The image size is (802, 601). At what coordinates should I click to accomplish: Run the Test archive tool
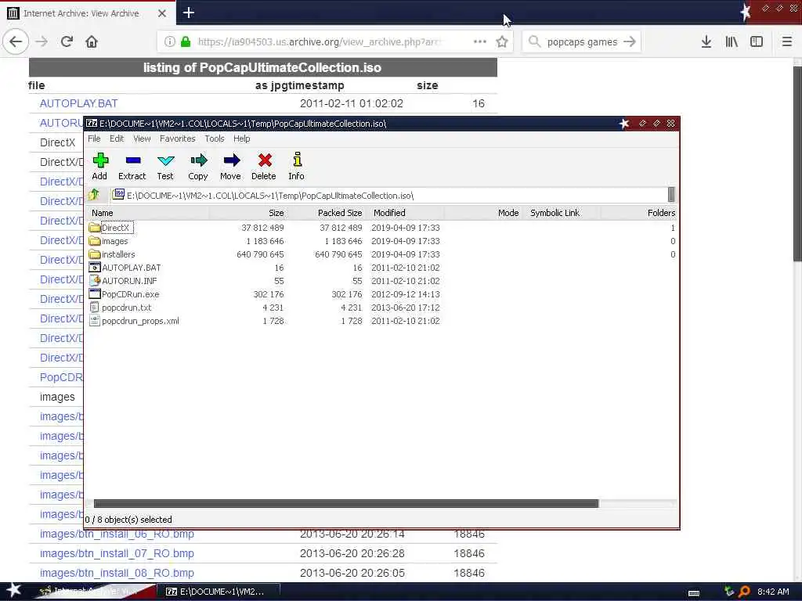click(x=166, y=160)
